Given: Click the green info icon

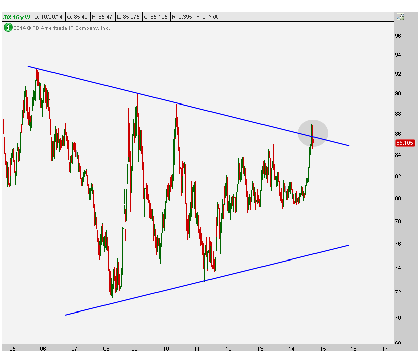Looking at the screenshot, I should coord(8,27).
